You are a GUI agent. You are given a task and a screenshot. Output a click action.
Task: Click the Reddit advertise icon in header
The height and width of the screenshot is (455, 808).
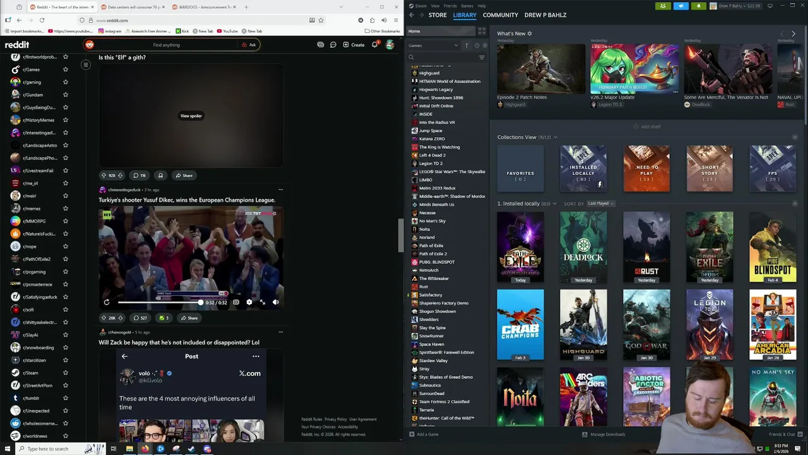[x=321, y=45]
